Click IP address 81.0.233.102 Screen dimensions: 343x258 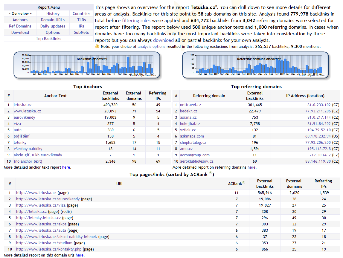(x=319, y=105)
